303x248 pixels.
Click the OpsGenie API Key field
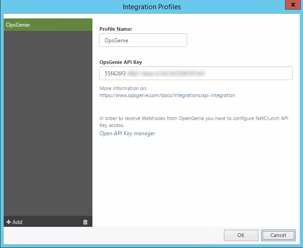(196, 73)
